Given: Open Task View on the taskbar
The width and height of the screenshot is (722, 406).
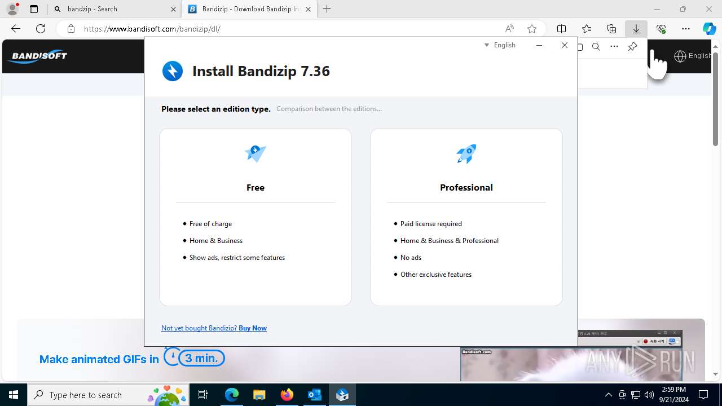Looking at the screenshot, I should coord(203,395).
